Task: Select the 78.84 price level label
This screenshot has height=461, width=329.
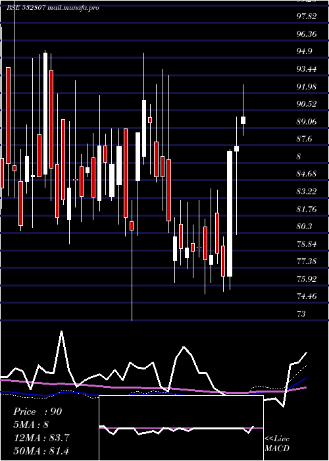Action: (307, 244)
